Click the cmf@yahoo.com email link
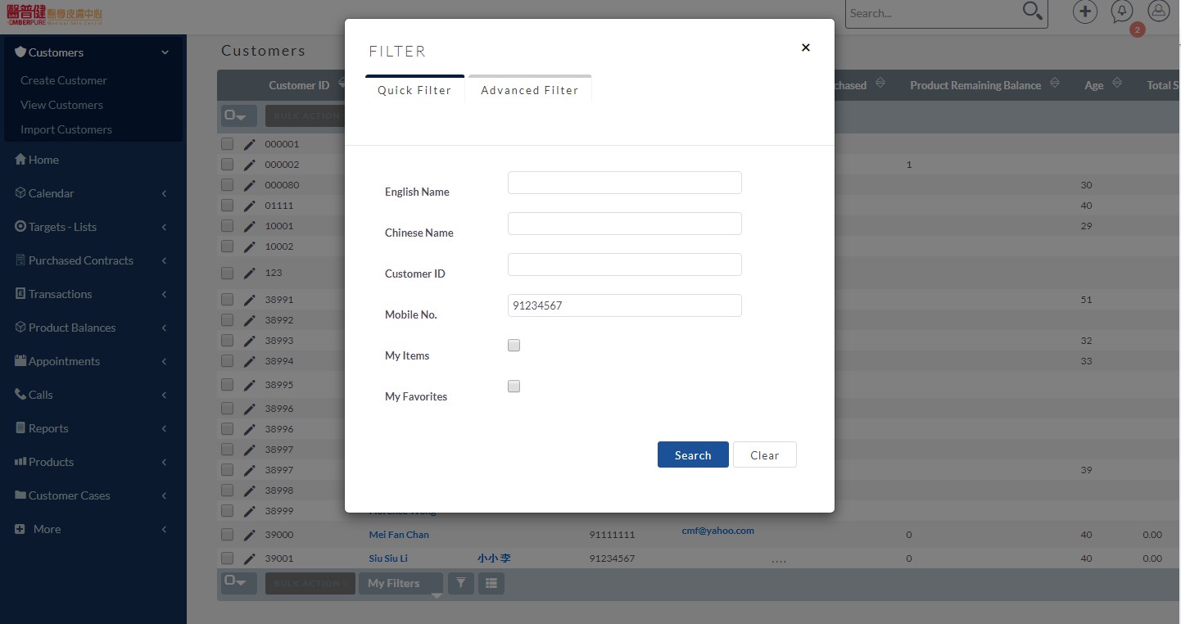 click(718, 531)
